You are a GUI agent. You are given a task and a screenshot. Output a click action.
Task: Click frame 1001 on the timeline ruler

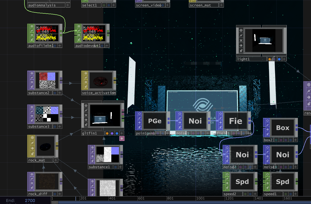coord(200,198)
